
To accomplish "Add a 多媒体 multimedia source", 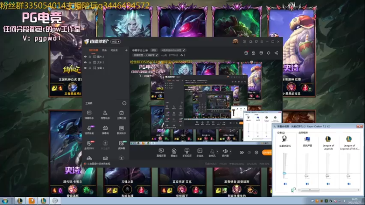I will pos(200,153).
